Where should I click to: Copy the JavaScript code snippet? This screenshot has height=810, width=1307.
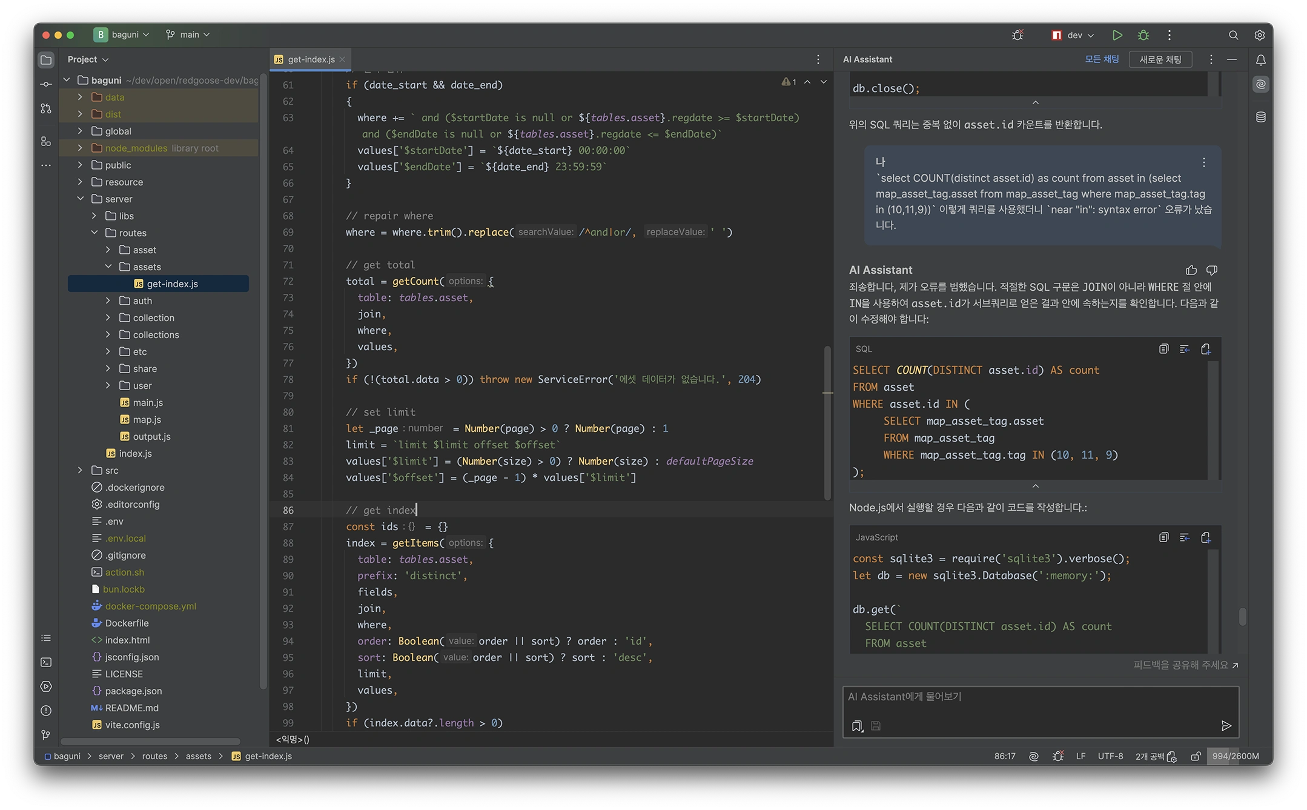(x=1163, y=537)
